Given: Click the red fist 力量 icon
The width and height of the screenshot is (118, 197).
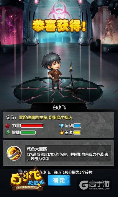Looking at the screenshot, I should coord(8,126).
